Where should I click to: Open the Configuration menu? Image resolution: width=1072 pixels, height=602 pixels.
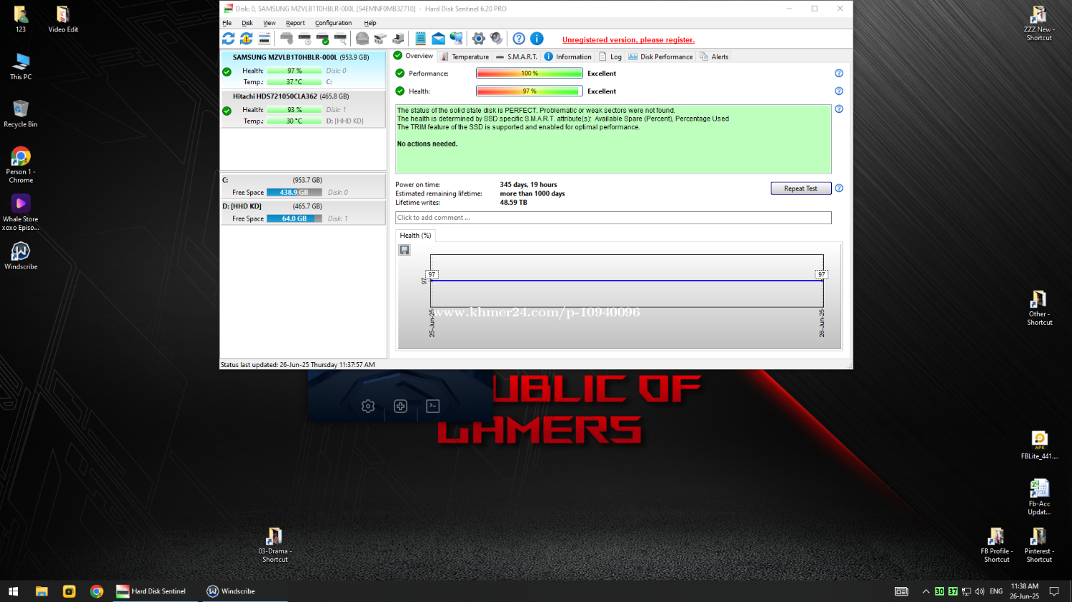pos(333,23)
